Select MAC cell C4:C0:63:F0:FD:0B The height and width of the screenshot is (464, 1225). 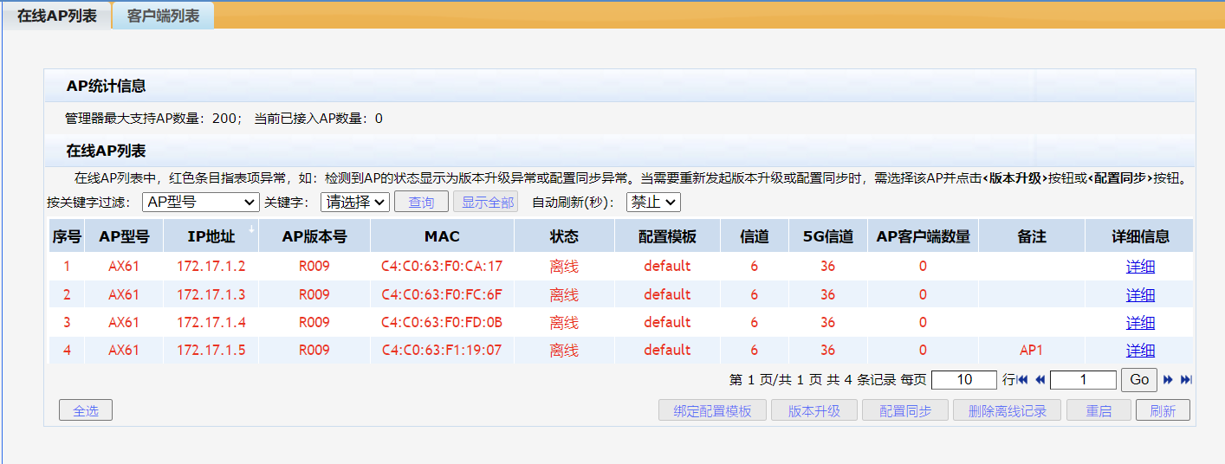click(442, 322)
